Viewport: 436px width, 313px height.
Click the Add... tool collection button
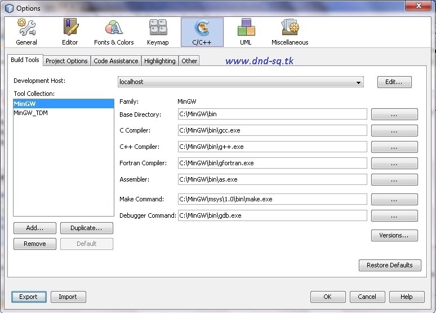35,228
